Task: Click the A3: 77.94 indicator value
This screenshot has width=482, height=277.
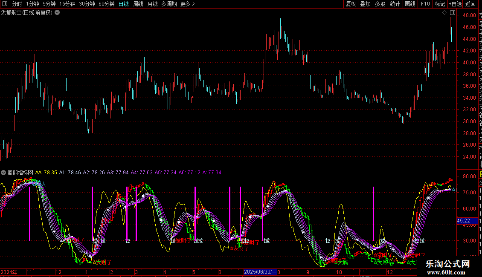Action: click(x=118, y=173)
